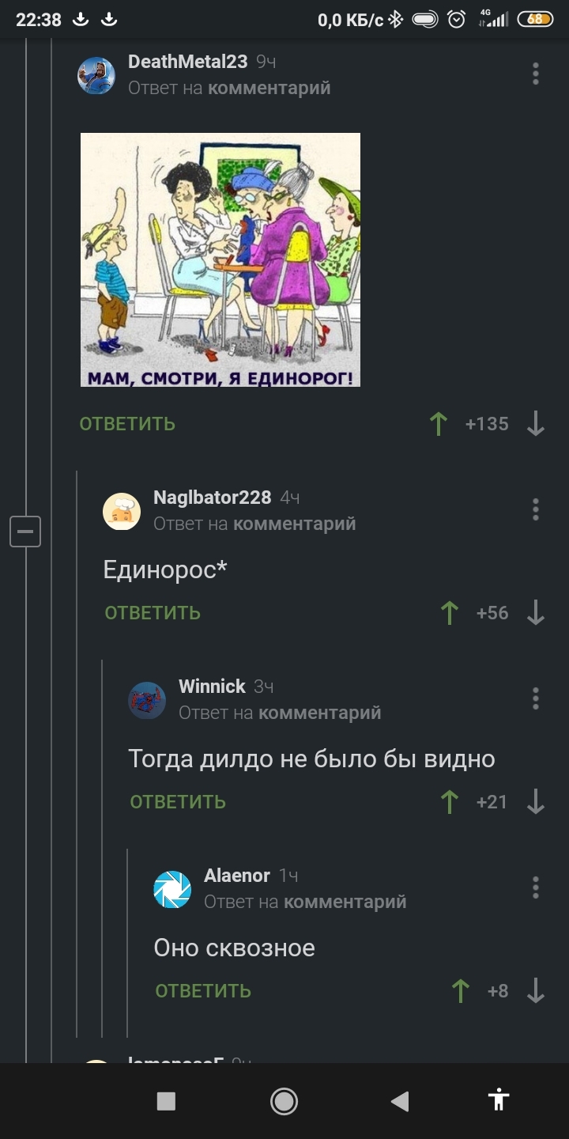Upvote DeathMetal23's comment
Image resolution: width=569 pixels, height=1139 pixels.
[439, 424]
